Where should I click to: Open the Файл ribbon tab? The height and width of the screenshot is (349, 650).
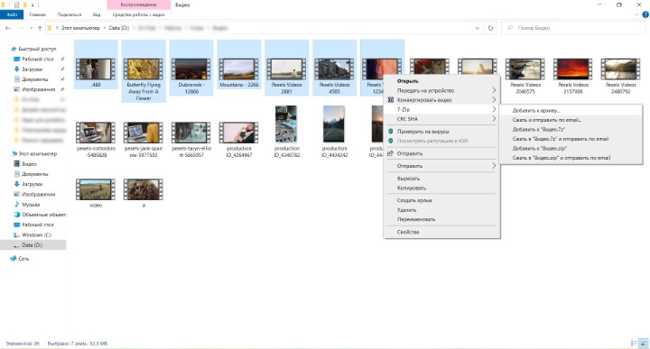pos(12,14)
